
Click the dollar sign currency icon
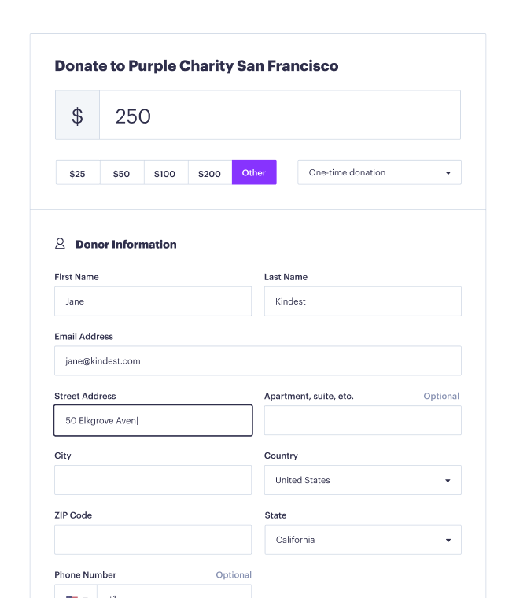pyautogui.click(x=77, y=116)
